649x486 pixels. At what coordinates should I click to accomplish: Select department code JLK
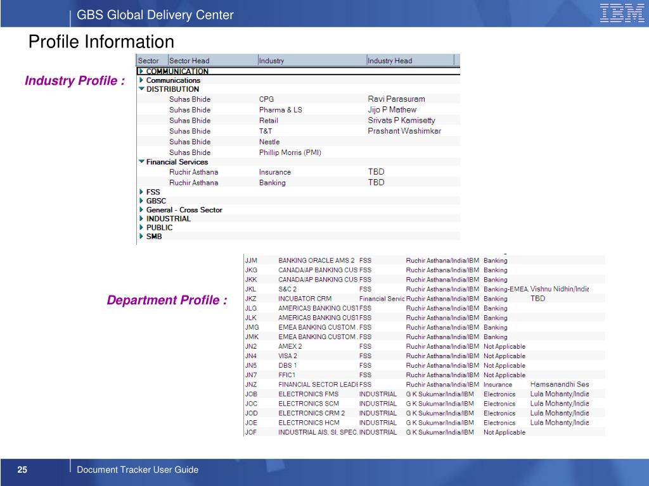[x=250, y=318]
